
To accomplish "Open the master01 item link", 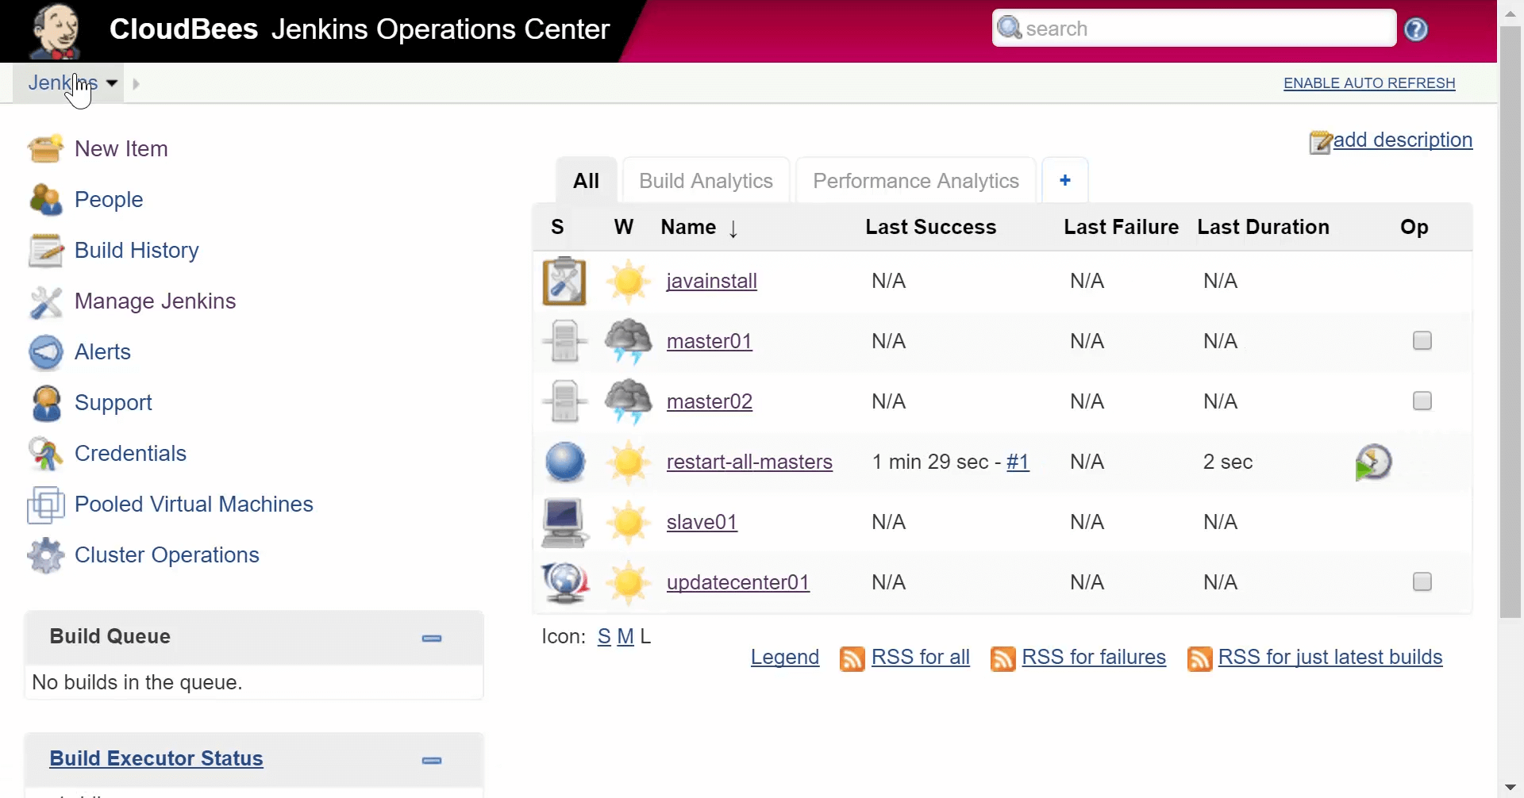I will coord(709,341).
